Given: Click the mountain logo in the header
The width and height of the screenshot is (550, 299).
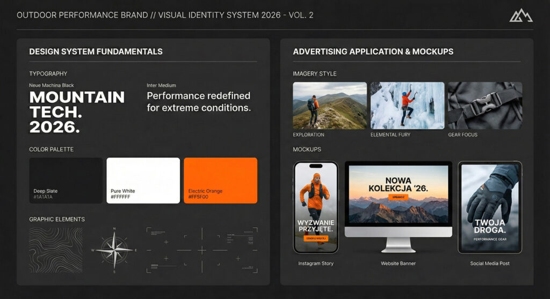Looking at the screenshot, I should point(520,16).
